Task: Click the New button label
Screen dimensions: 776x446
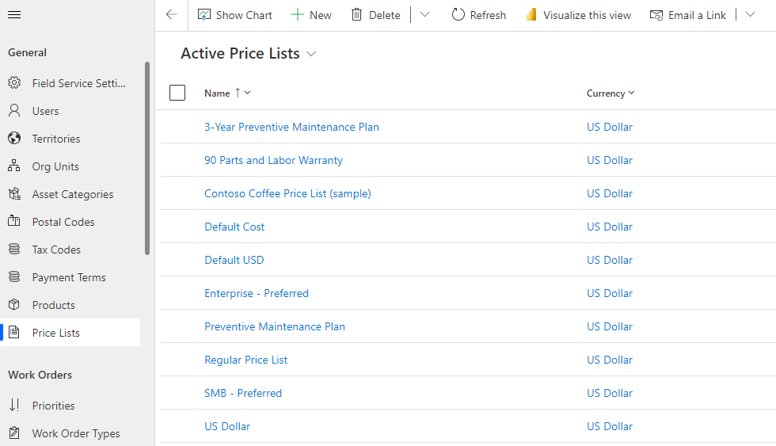Action: pos(321,15)
